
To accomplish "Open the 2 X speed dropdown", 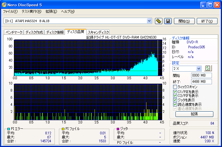I will coord(199,69).
